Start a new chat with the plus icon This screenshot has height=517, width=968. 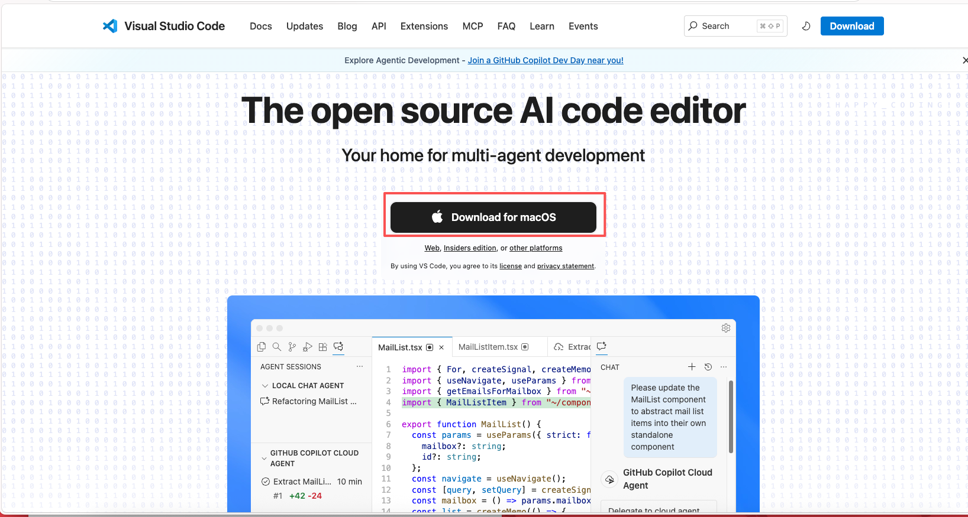(692, 367)
